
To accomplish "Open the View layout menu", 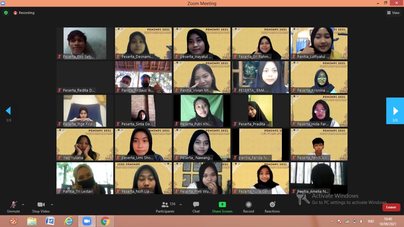I will 393,13.
